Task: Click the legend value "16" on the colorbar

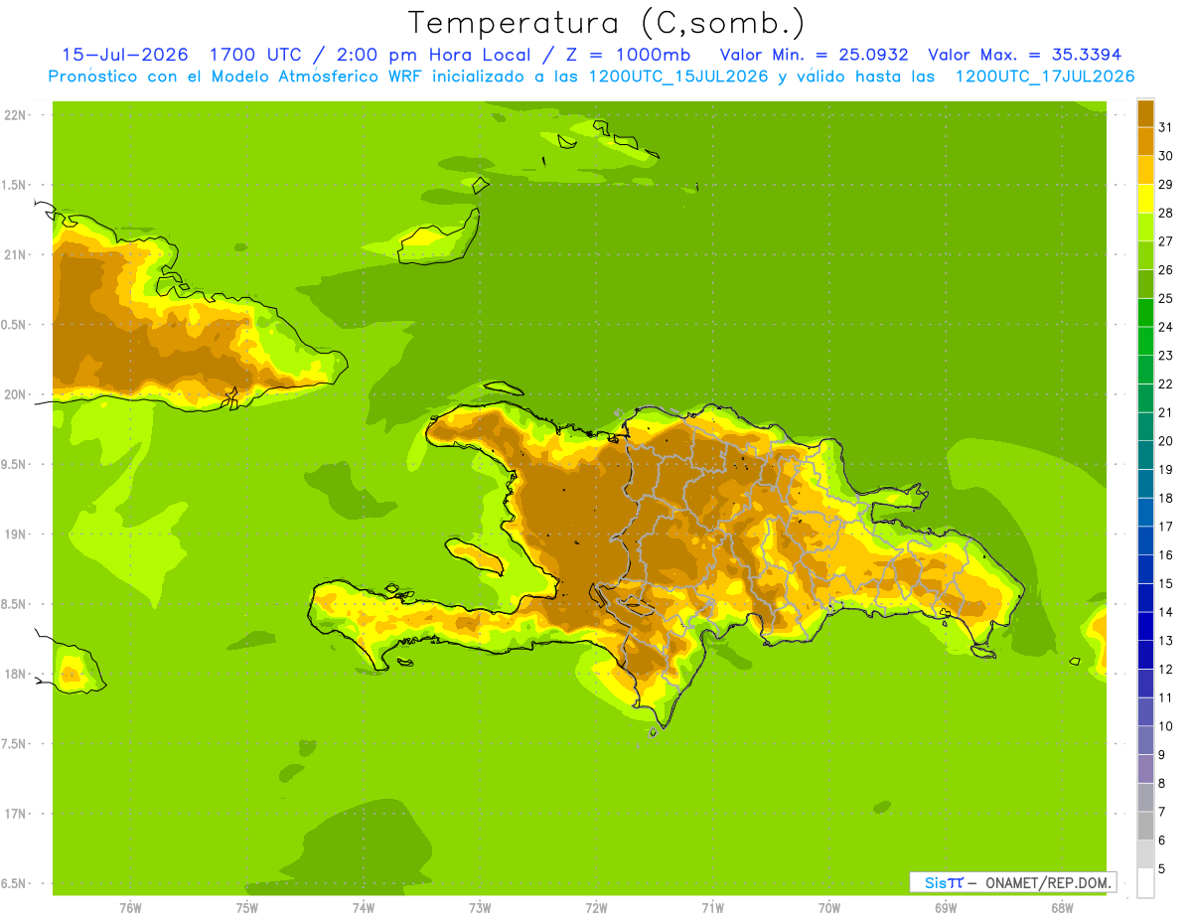Action: 1166,555
